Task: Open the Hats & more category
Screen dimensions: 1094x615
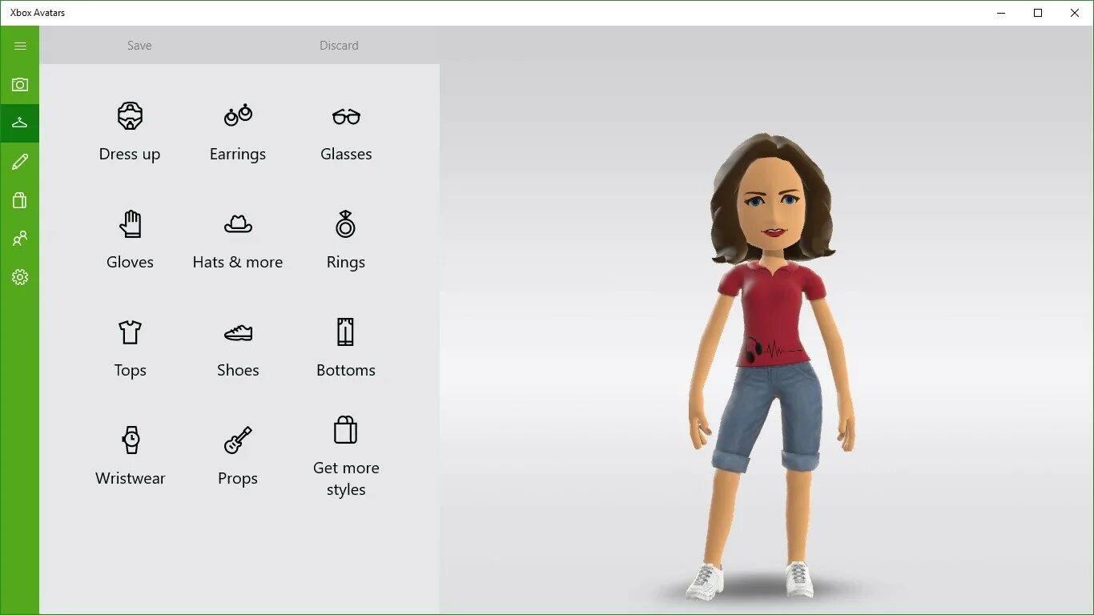Action: pyautogui.click(x=237, y=240)
